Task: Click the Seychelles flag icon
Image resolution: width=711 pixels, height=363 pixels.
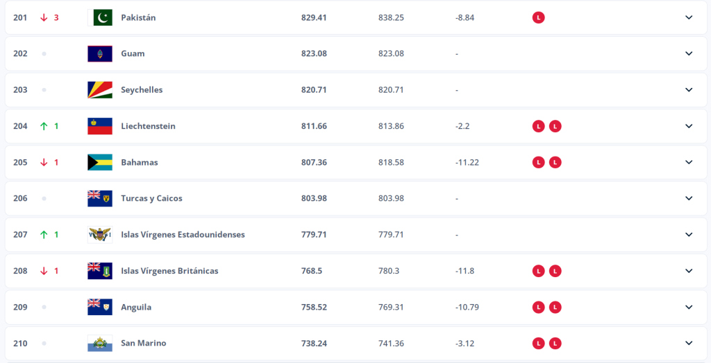Action: point(100,89)
